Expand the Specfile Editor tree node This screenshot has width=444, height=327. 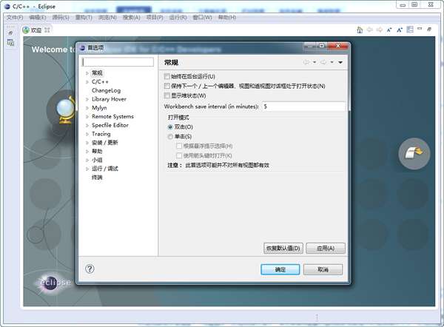(87, 126)
